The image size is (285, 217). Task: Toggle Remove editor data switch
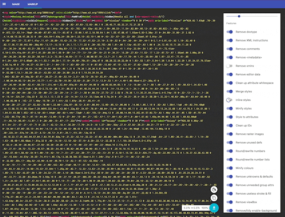click(229, 75)
